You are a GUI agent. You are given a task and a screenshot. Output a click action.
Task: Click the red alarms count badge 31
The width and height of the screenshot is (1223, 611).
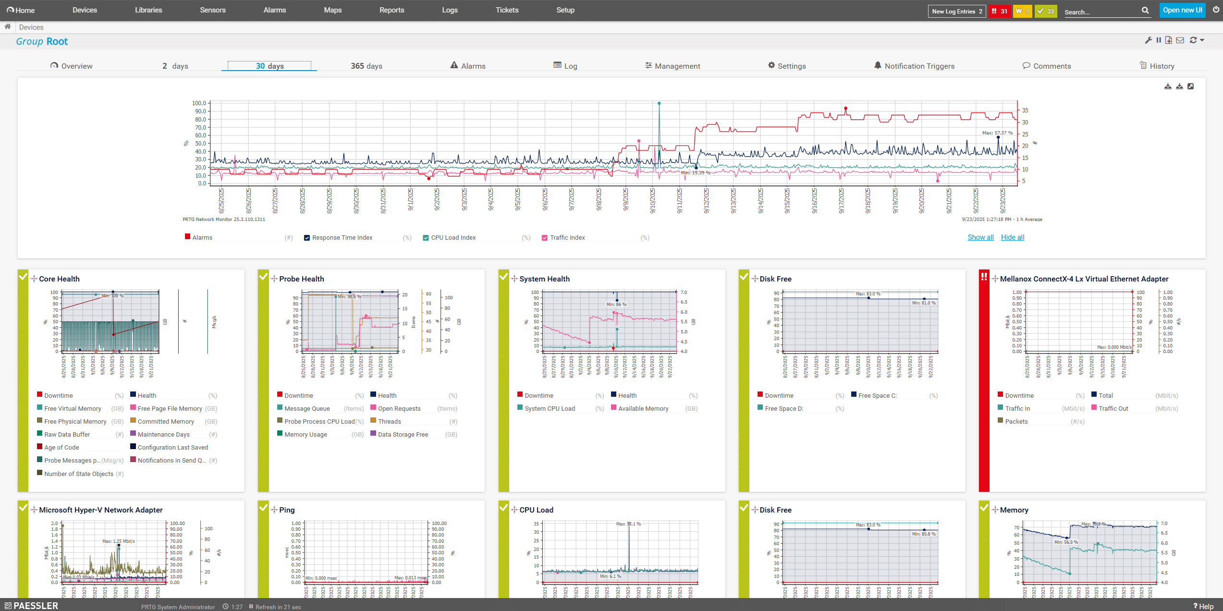coord(999,11)
